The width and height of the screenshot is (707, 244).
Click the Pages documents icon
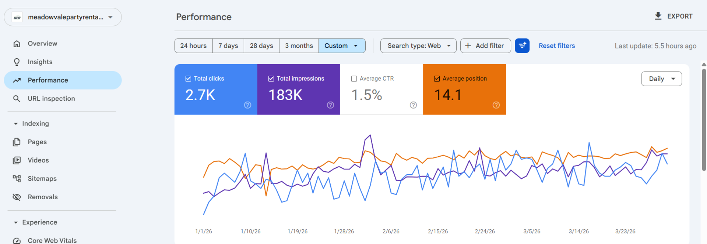pyautogui.click(x=17, y=142)
